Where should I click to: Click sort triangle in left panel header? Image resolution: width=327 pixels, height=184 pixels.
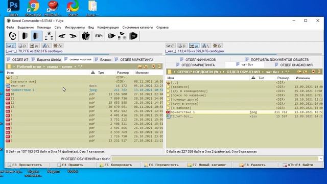click(x=93, y=73)
